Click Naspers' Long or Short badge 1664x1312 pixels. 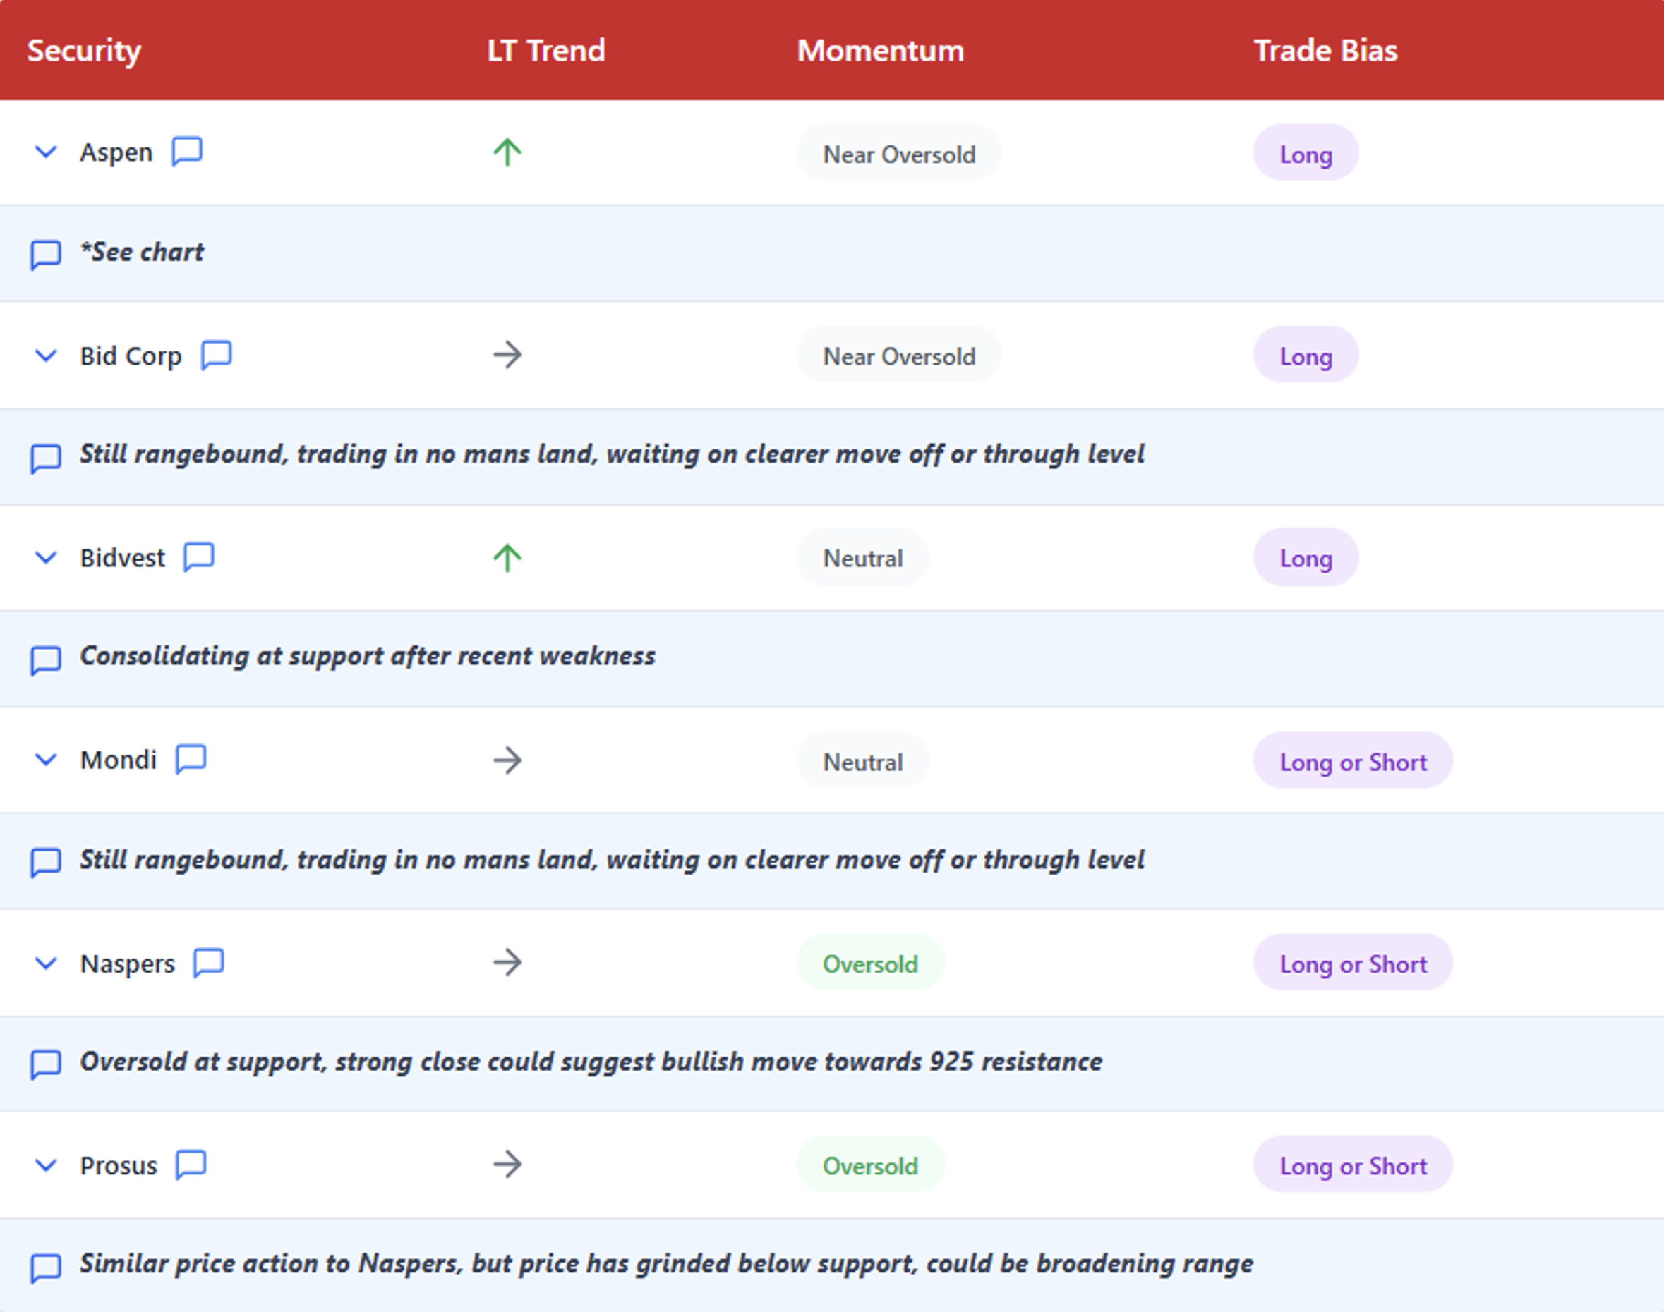pyautogui.click(x=1352, y=964)
